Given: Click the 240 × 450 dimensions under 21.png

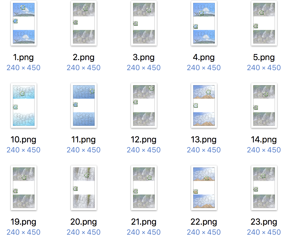Looking at the screenshot, I should tap(144, 232).
